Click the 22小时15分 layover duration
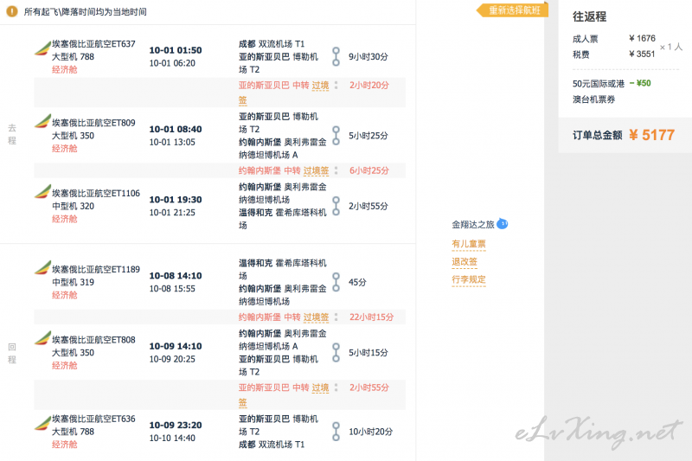Image resolution: width=692 pixels, height=461 pixels. pos(371,317)
